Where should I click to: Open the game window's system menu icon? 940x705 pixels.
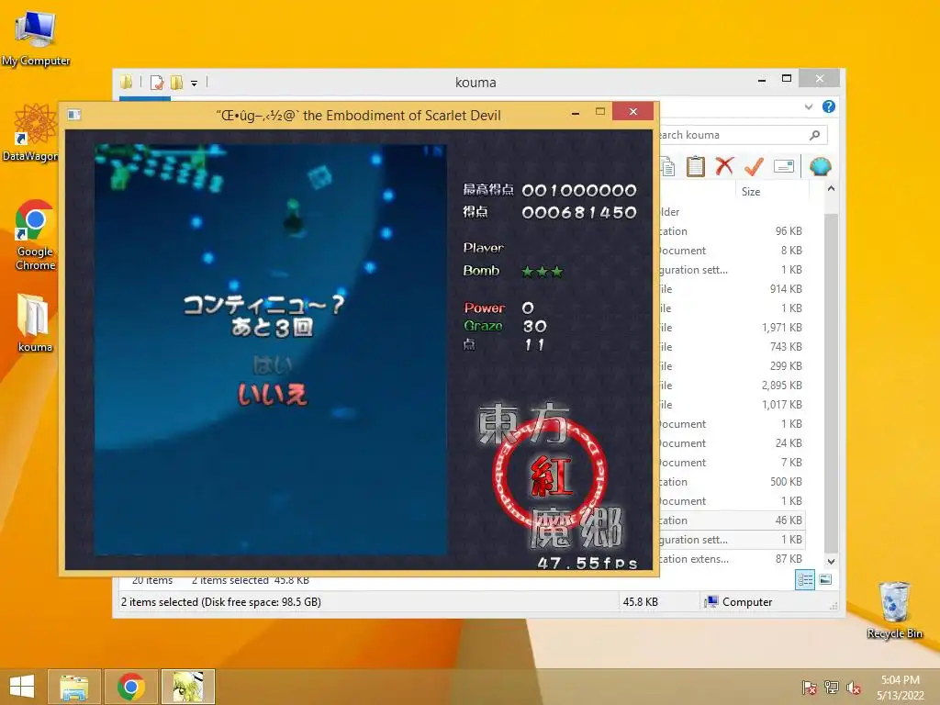(x=74, y=115)
